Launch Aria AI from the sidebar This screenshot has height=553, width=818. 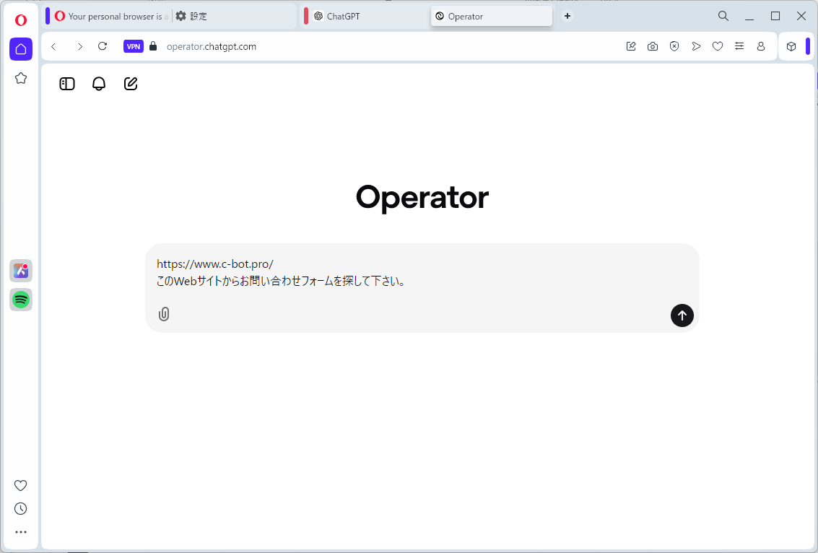coord(21,271)
